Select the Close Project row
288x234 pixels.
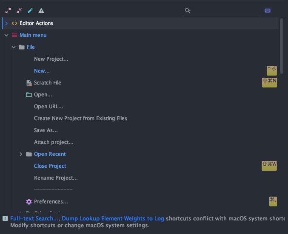(x=140, y=166)
